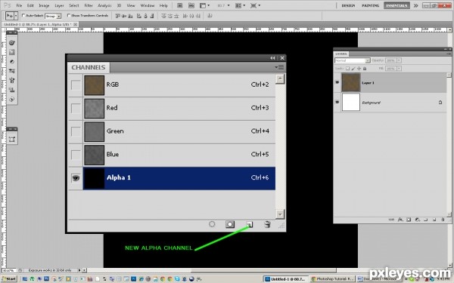Screen dimensions: 454x283
Task: Select the RGB channel thumbnail
Action: (94, 85)
